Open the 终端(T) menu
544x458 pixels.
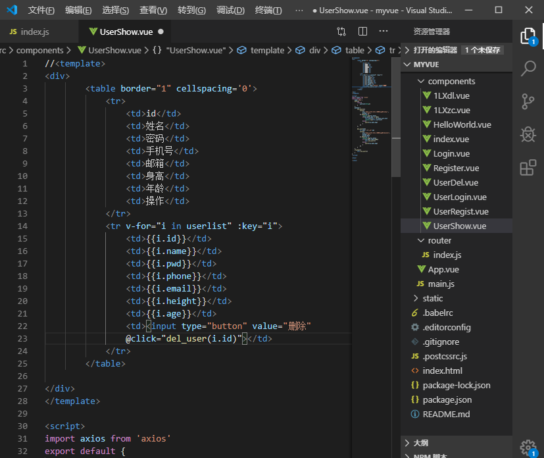(268, 11)
